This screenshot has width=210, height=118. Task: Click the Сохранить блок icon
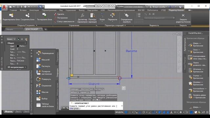[x=28, y=15]
